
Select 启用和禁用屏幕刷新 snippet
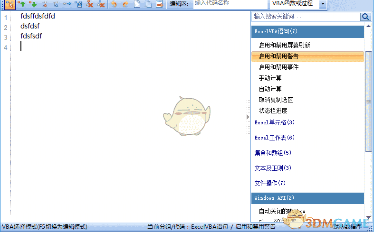[284, 45]
